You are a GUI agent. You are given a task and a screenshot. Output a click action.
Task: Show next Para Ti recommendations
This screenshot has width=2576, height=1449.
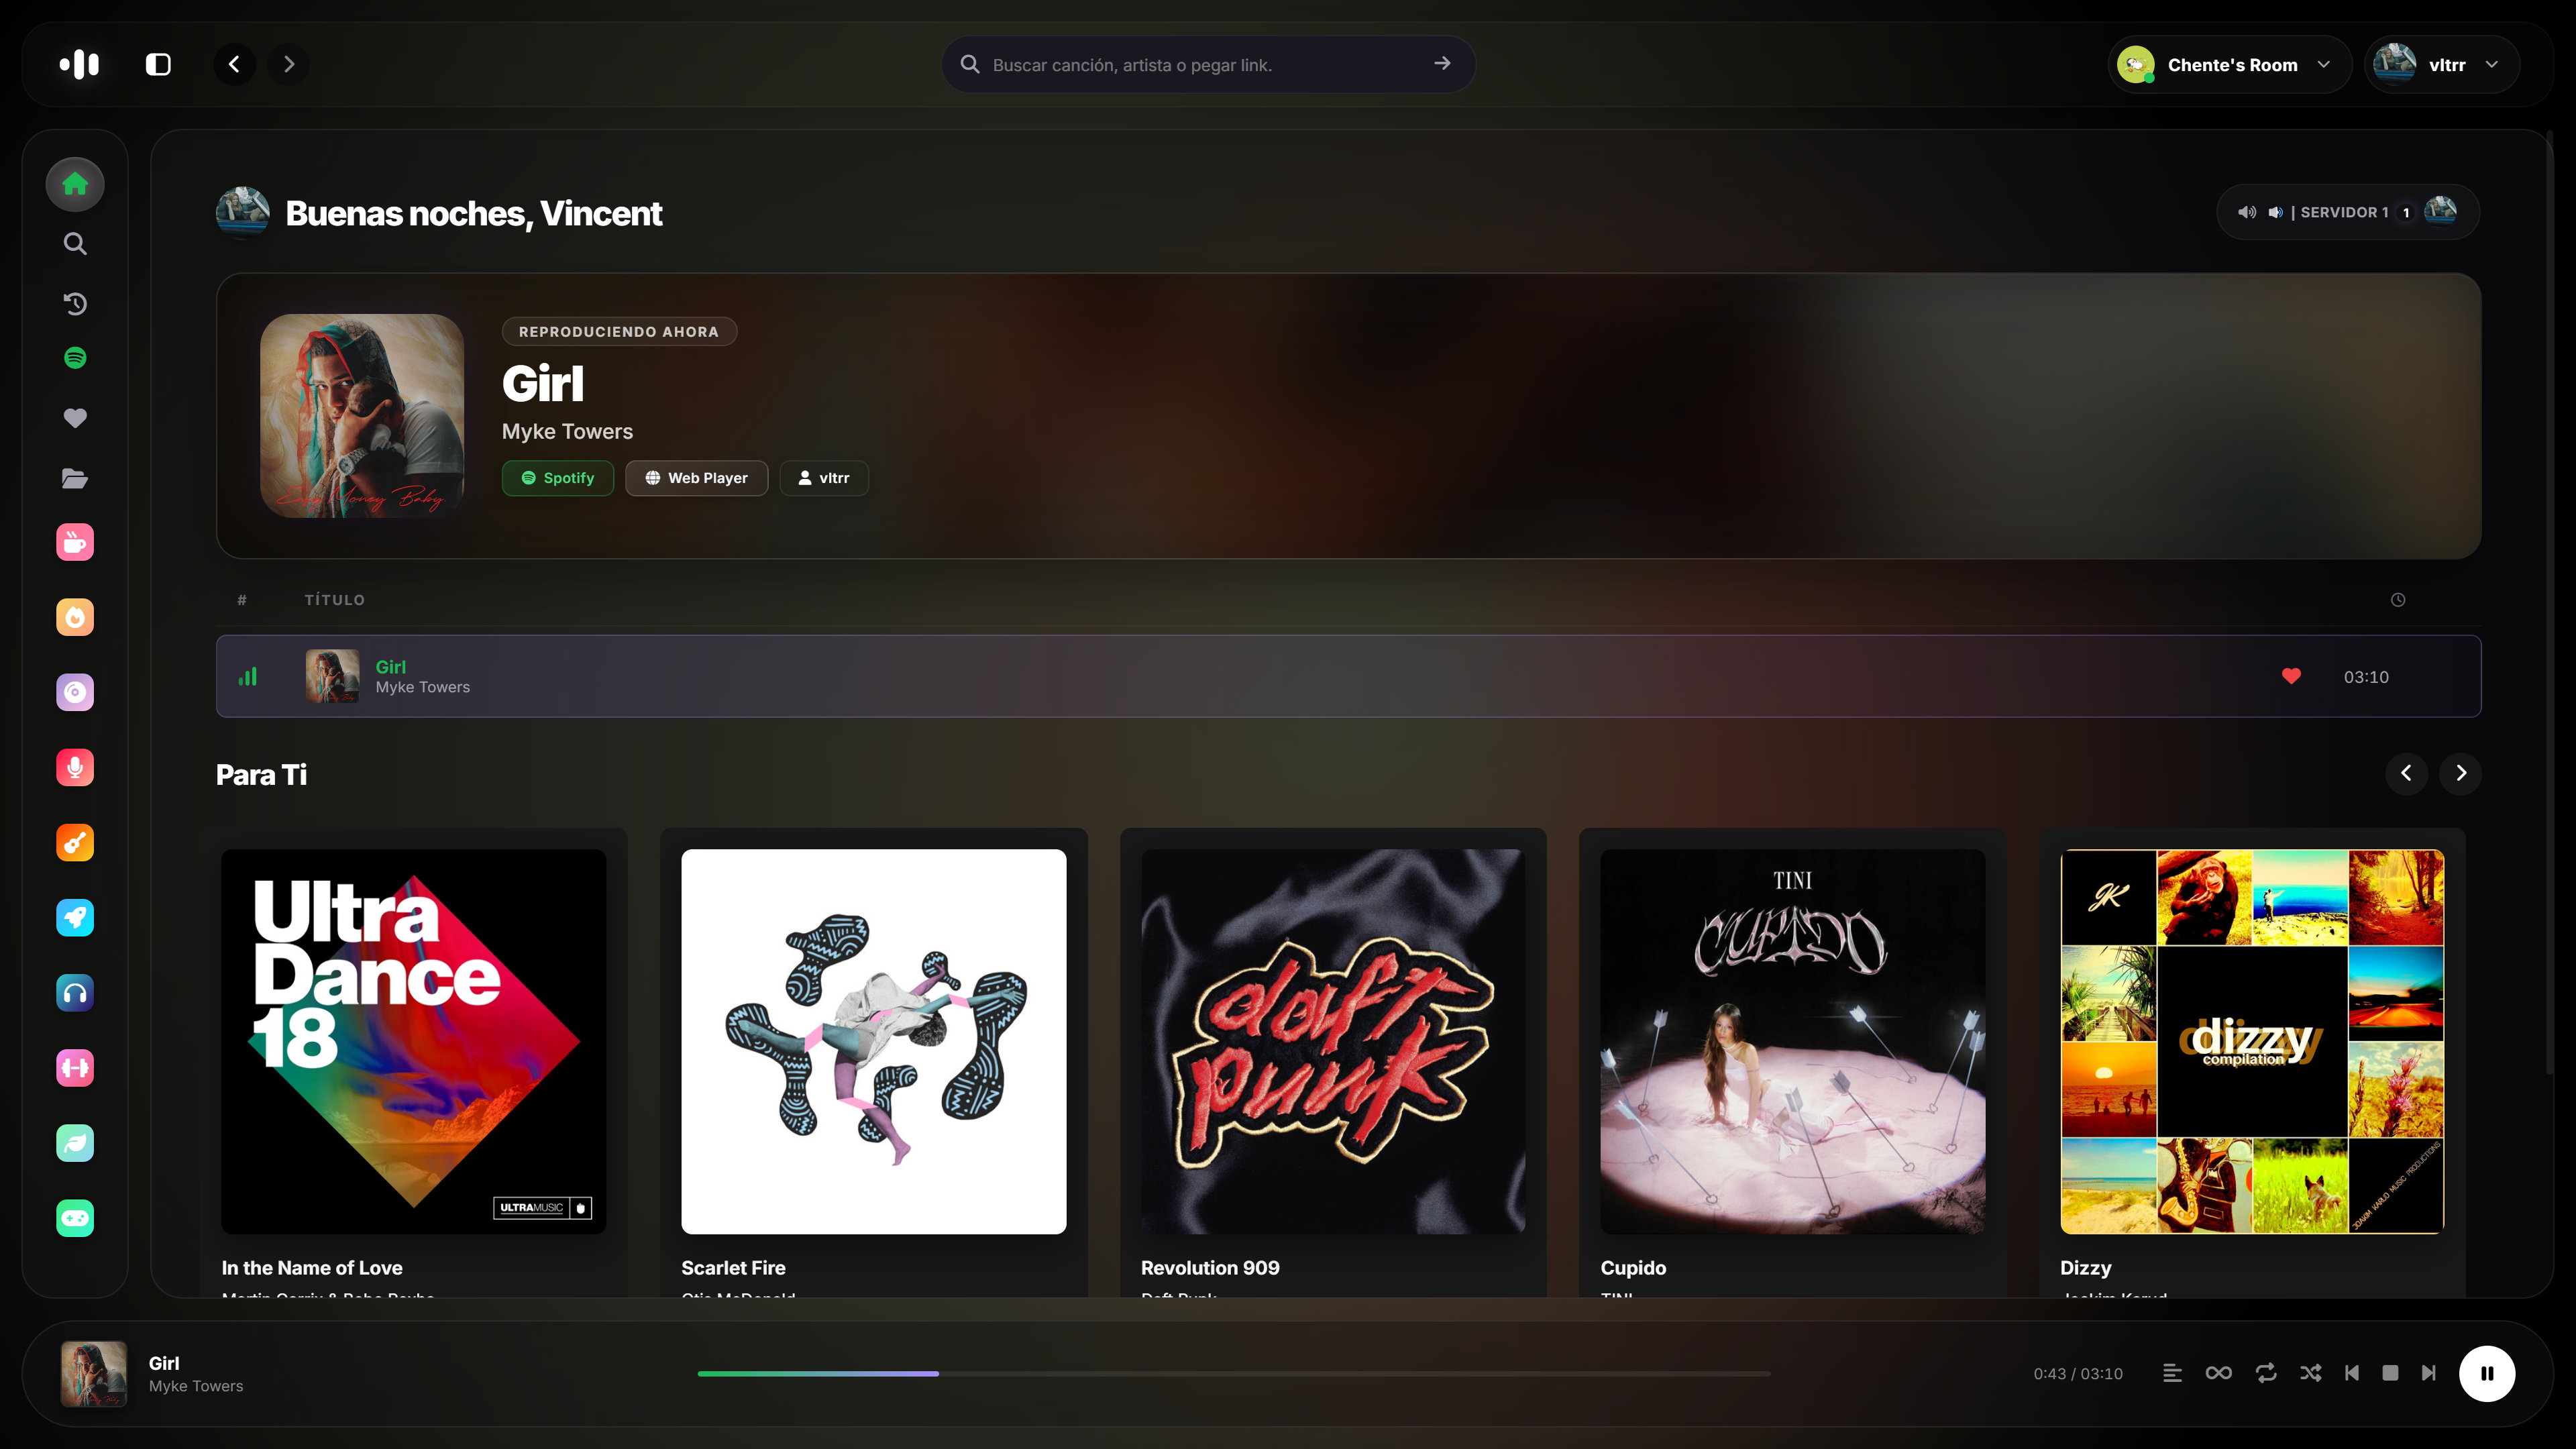click(2461, 773)
